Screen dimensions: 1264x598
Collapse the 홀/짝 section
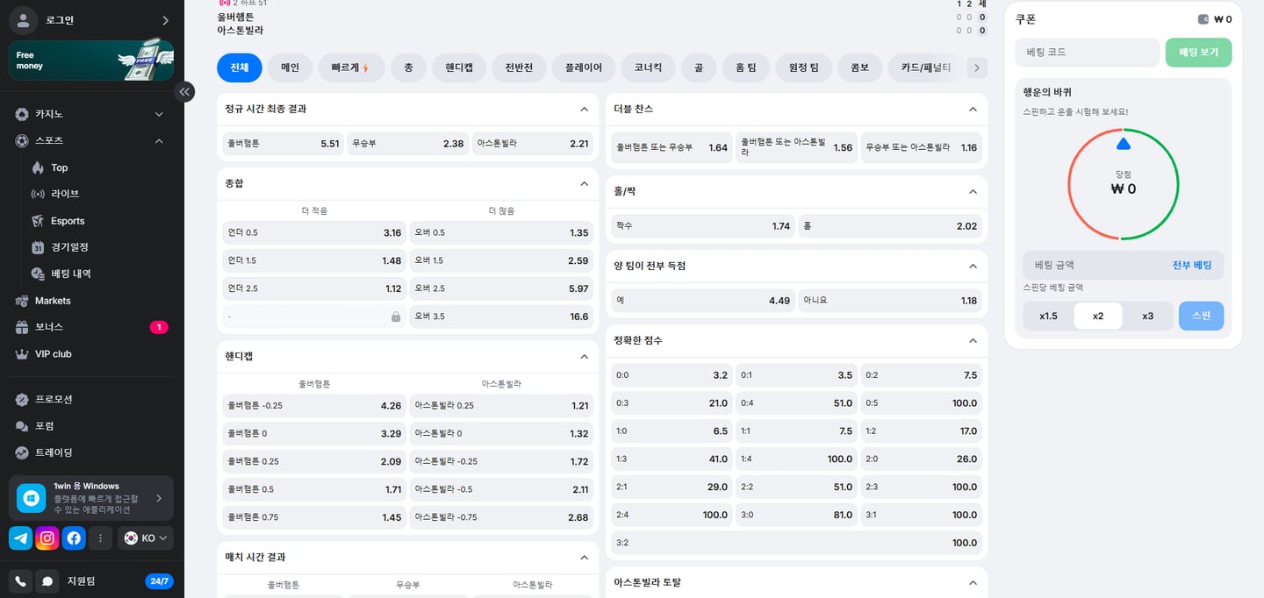coord(973,191)
